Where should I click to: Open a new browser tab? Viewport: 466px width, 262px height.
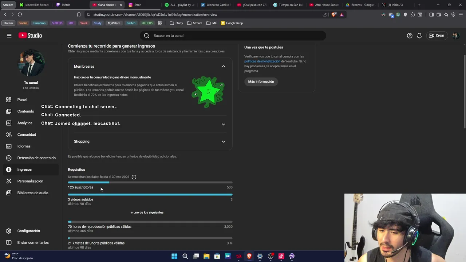point(419,5)
